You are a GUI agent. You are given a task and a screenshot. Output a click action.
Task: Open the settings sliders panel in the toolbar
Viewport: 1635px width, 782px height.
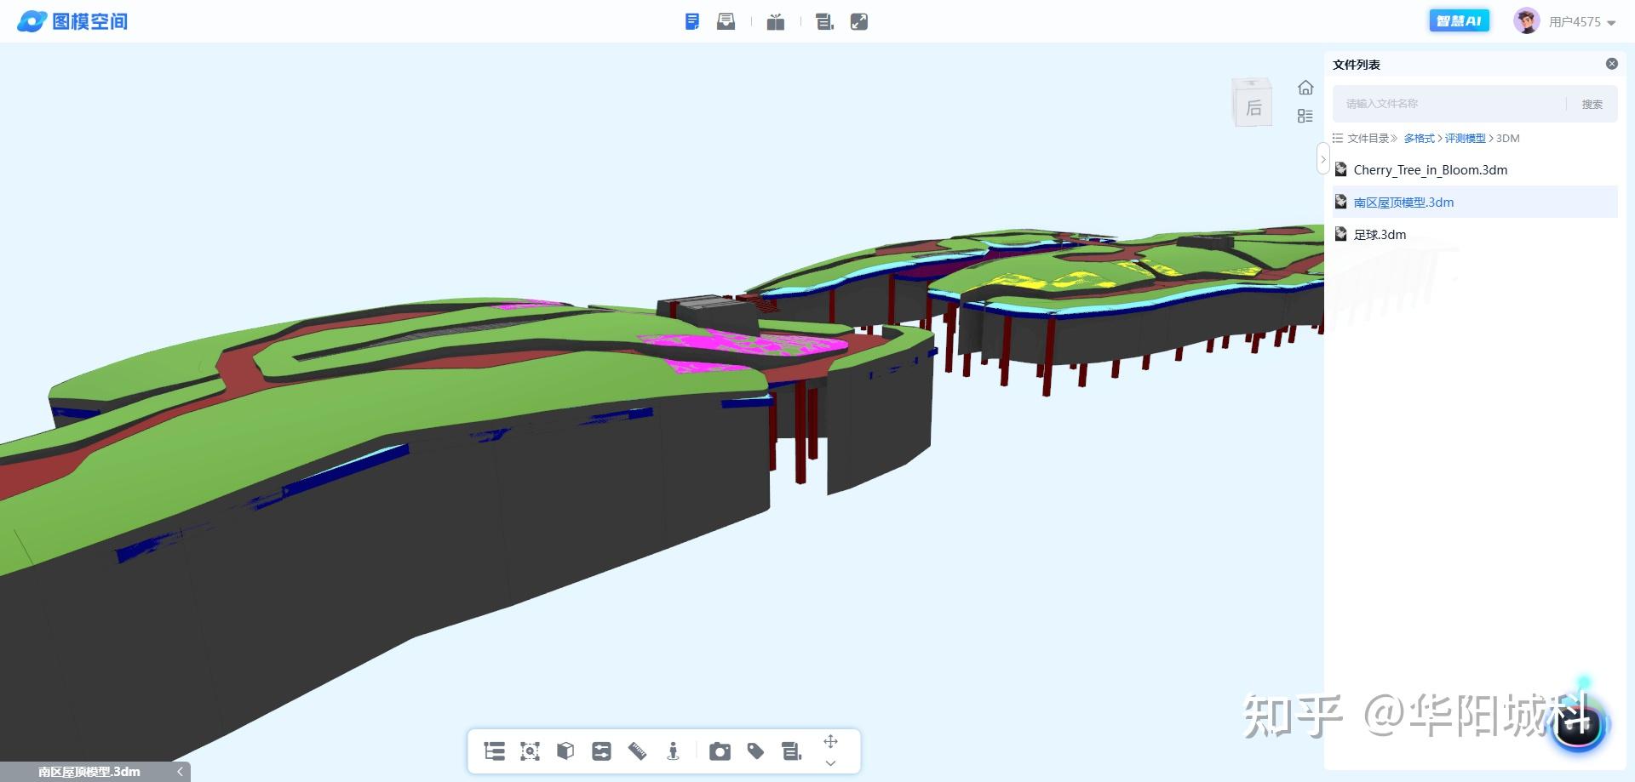click(x=601, y=751)
